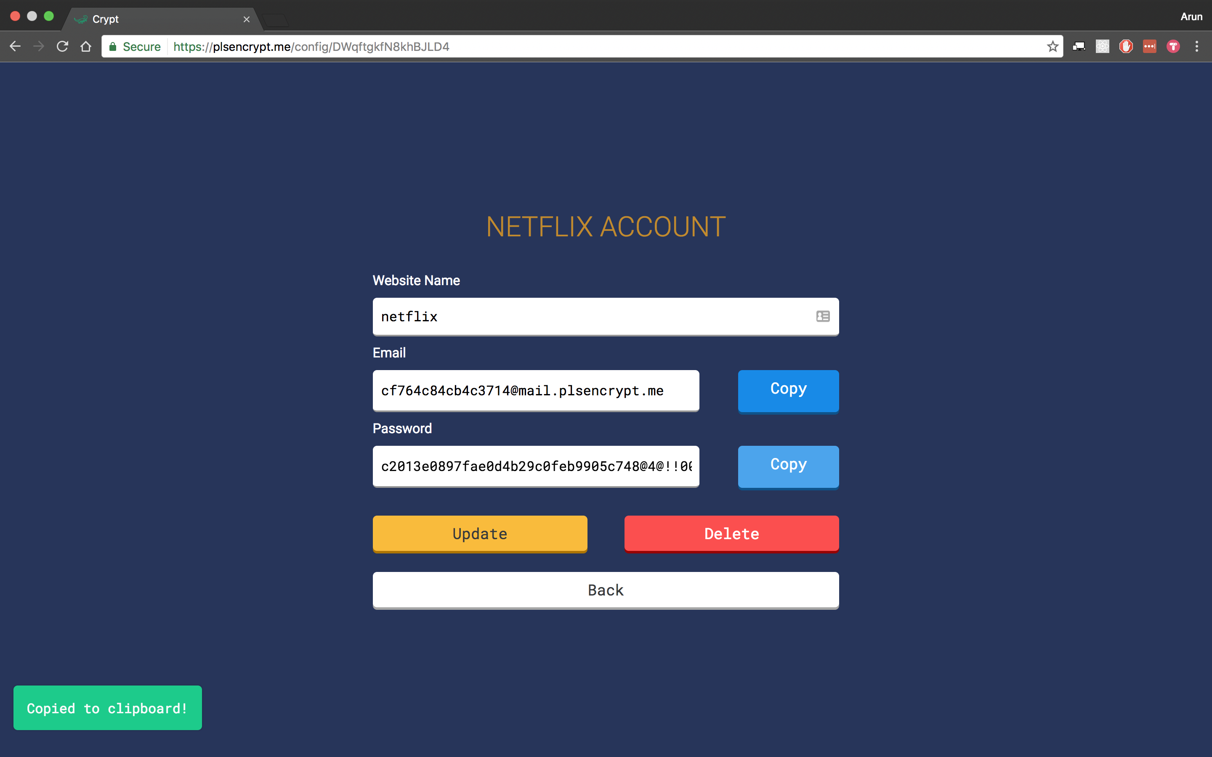The image size is (1212, 757).
Task: Click the white Back button
Action: coord(606,590)
